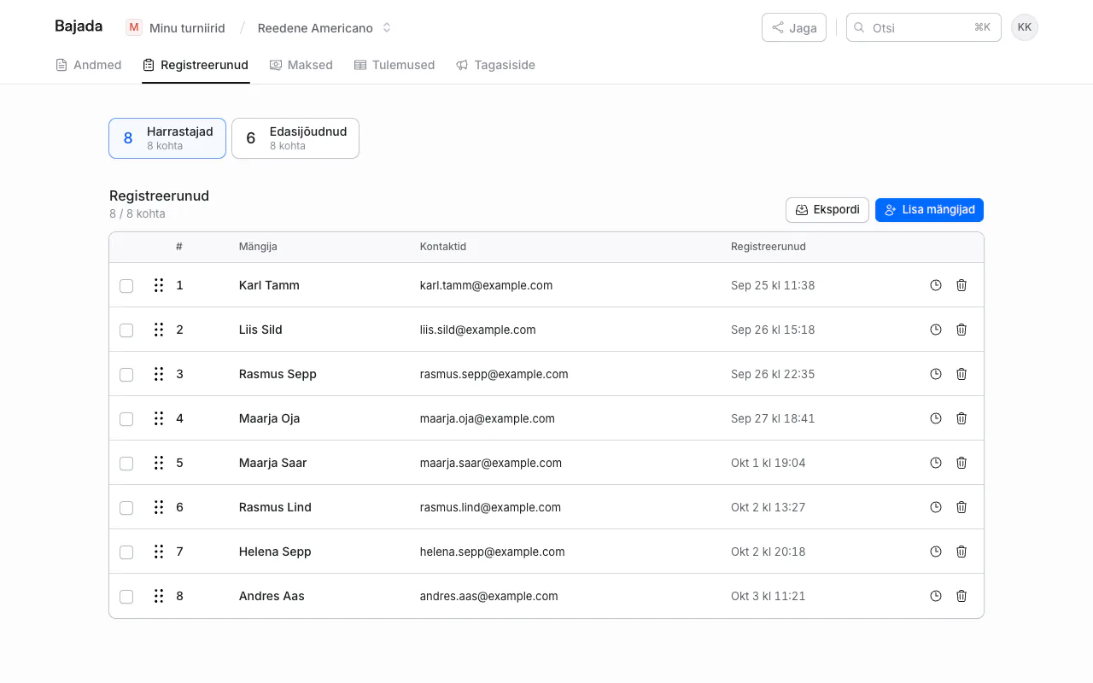
Task: Select Rasmus Lind checkbox
Action: (x=126, y=508)
